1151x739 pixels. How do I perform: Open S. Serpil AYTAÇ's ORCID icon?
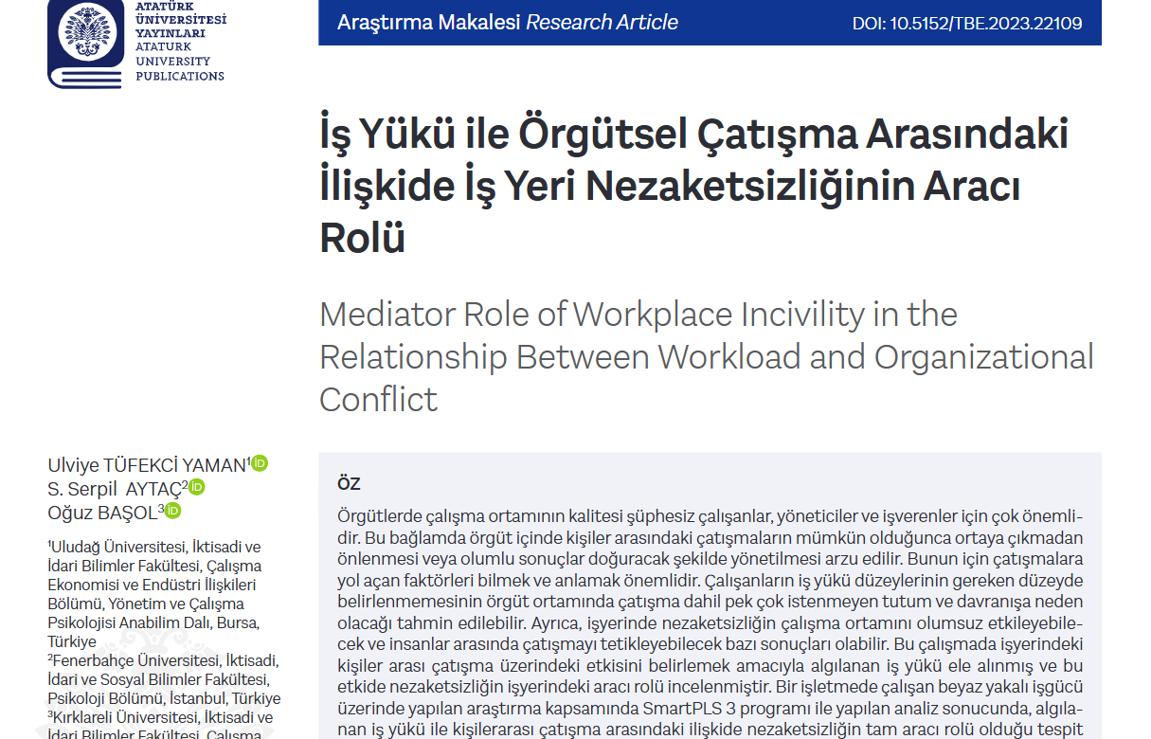click(196, 487)
